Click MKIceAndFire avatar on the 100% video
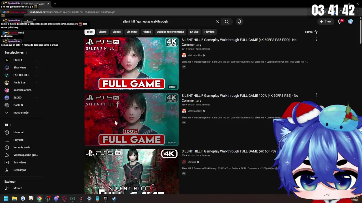 coord(184,111)
